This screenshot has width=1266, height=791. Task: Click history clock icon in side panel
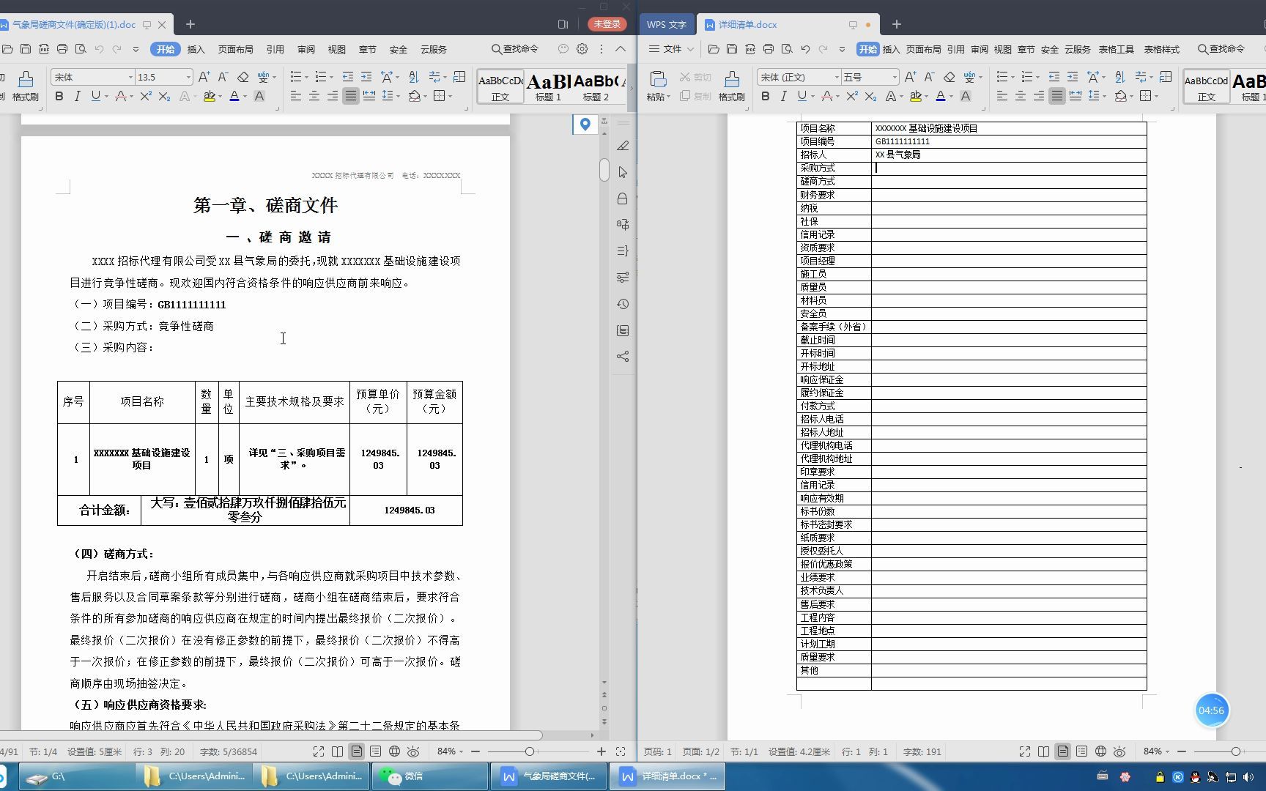pyautogui.click(x=623, y=304)
